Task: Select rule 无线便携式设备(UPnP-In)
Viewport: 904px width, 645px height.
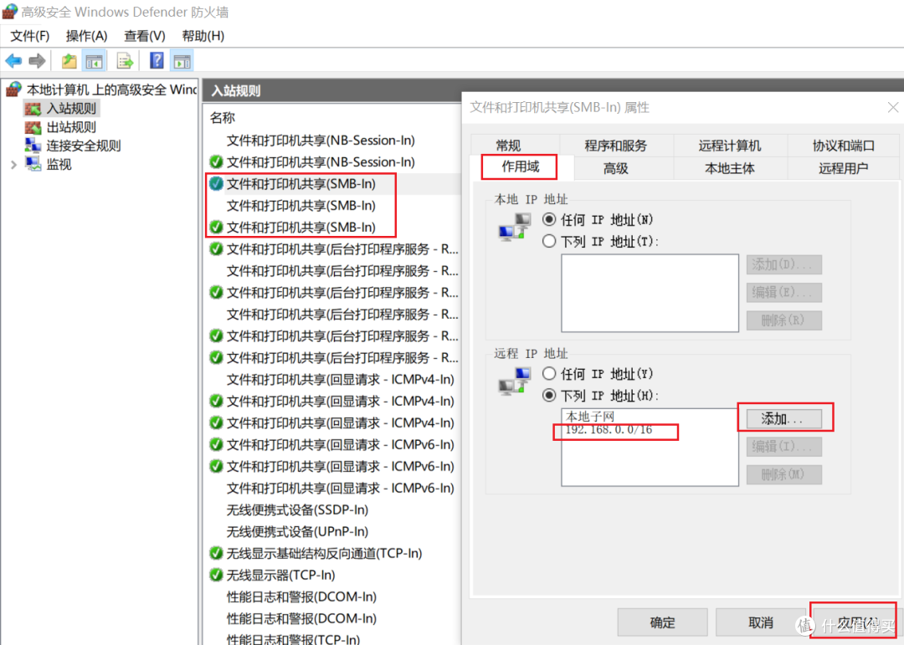Action: [x=297, y=531]
